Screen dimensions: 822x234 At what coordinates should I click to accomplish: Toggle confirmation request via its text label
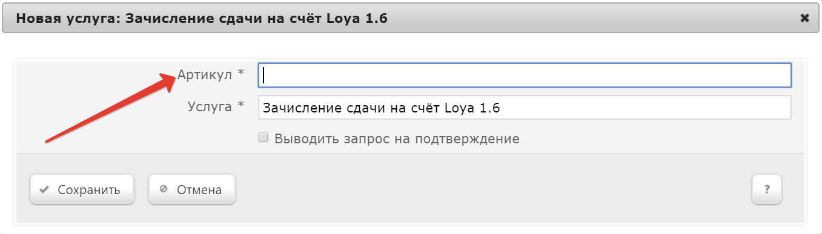click(397, 138)
